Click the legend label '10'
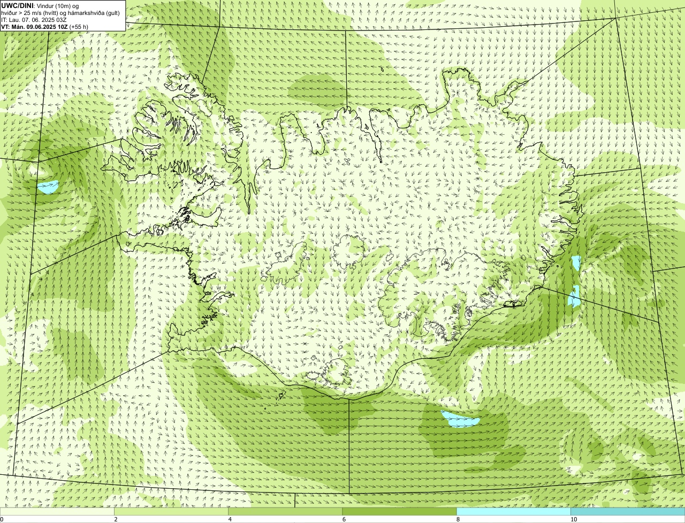 point(574,519)
